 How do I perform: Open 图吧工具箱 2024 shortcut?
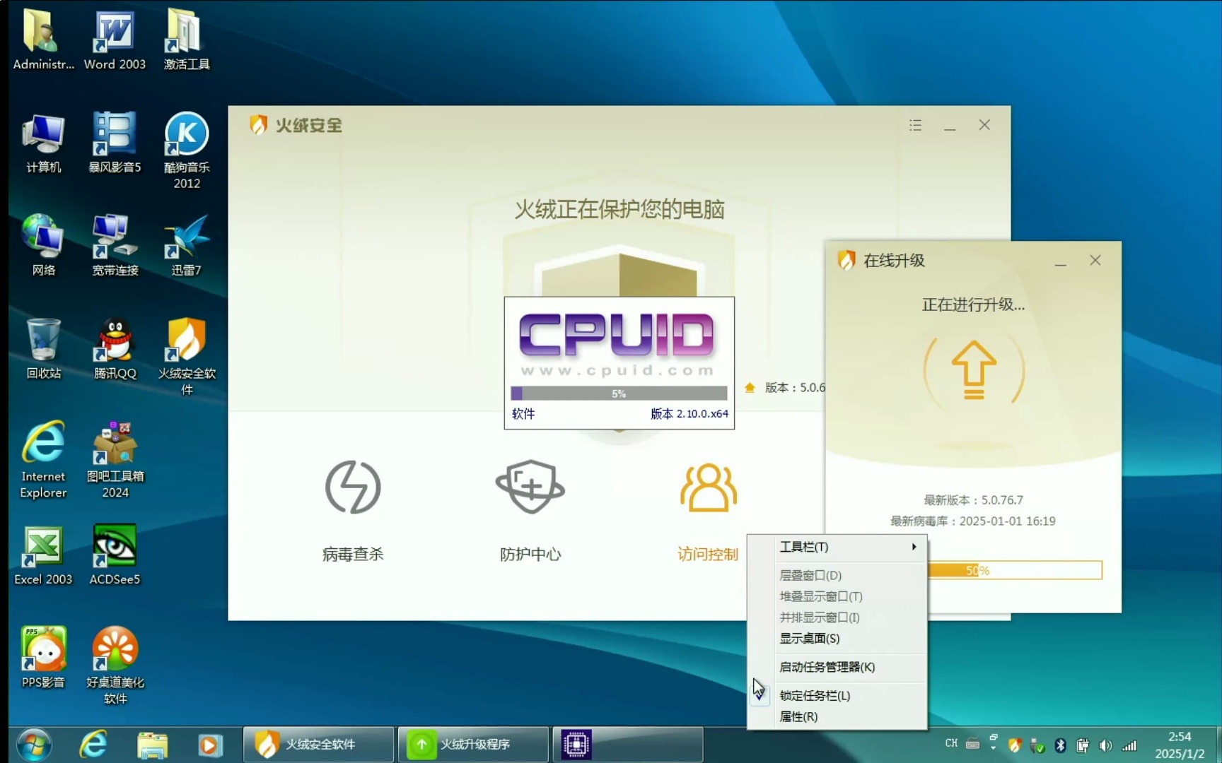(115, 459)
